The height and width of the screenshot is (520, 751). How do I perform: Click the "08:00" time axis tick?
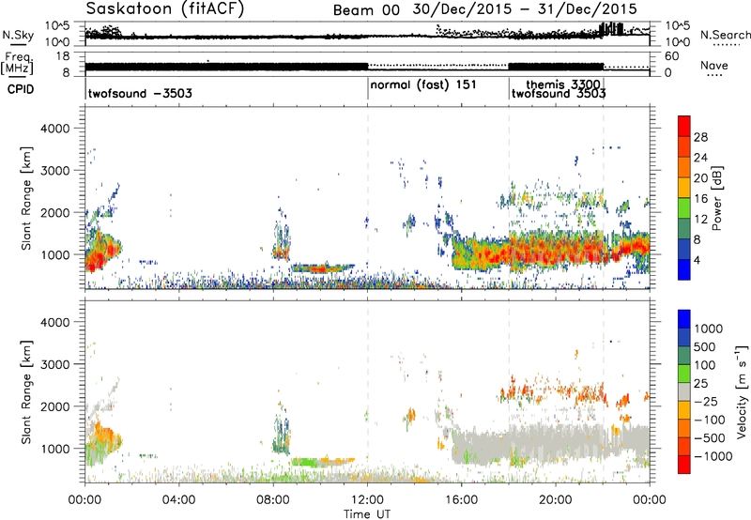click(x=273, y=500)
